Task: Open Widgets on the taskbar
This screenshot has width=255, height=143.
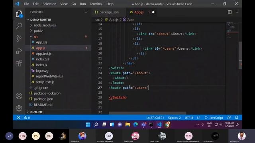Action: (112, 124)
